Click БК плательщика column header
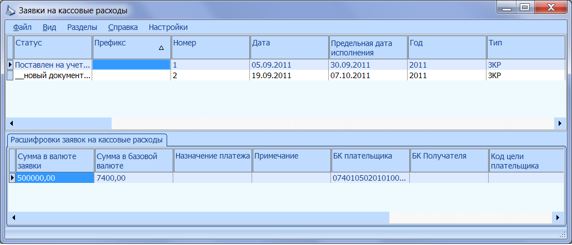Viewport: 572px width, 245px height. point(370,161)
